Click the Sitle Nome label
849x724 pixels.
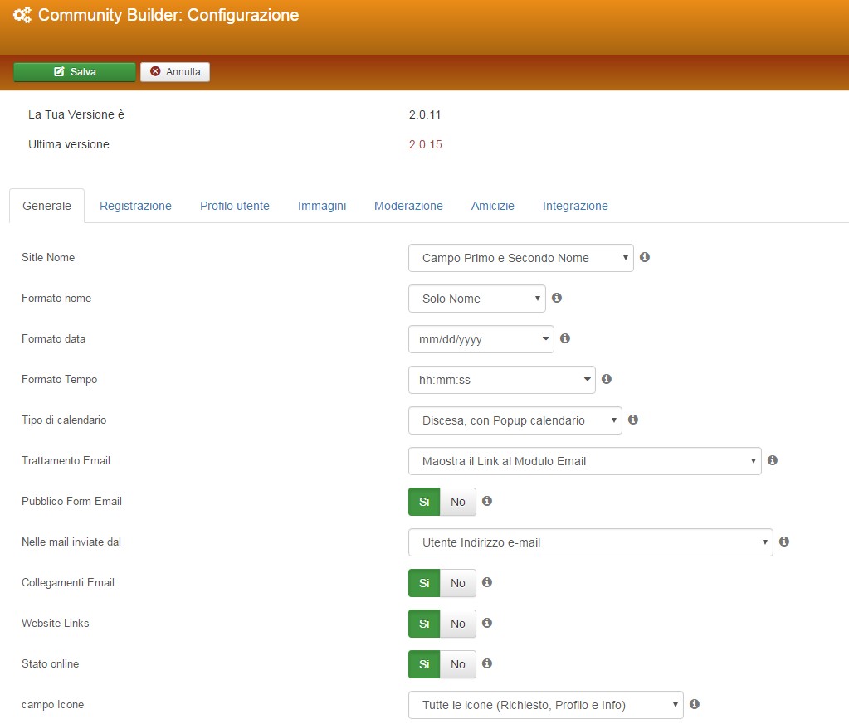[48, 258]
